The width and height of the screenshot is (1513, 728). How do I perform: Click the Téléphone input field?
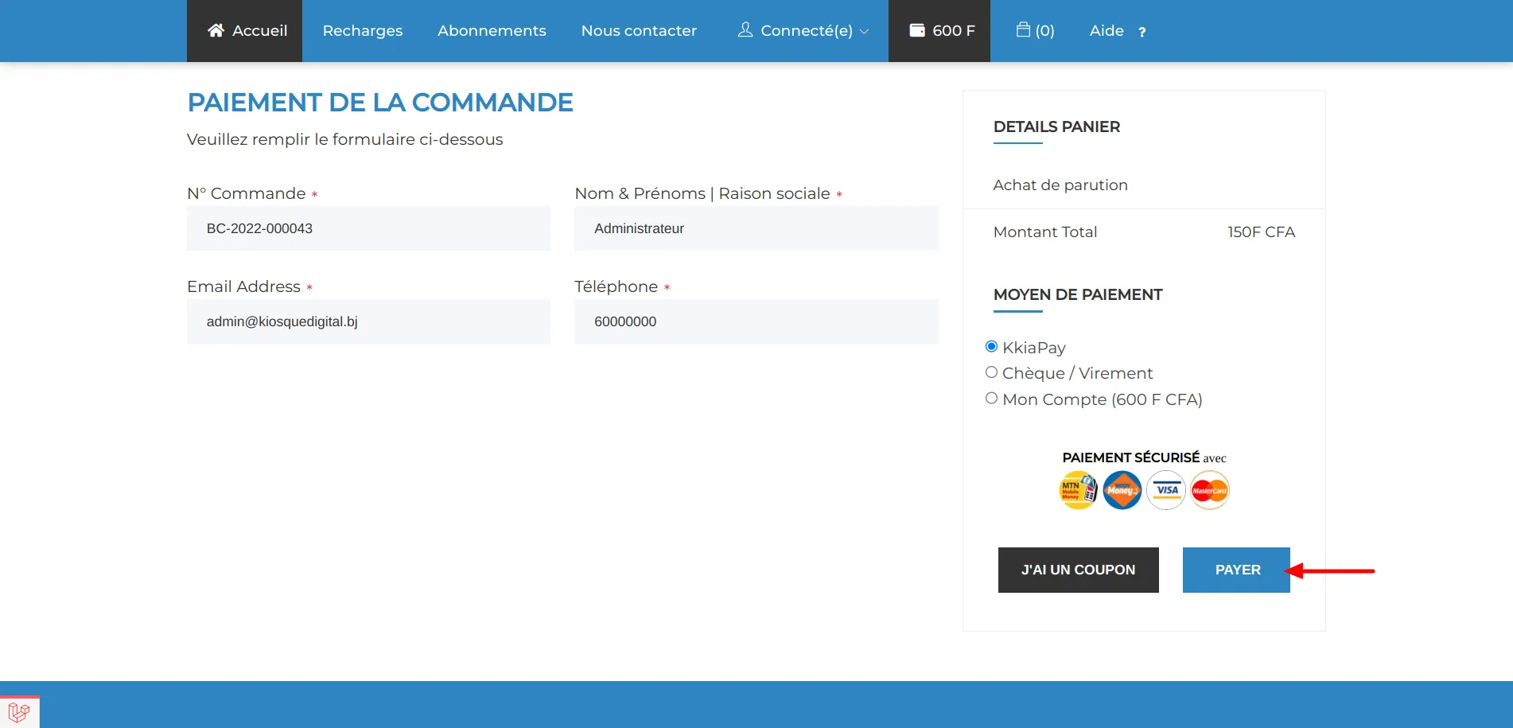click(x=756, y=321)
